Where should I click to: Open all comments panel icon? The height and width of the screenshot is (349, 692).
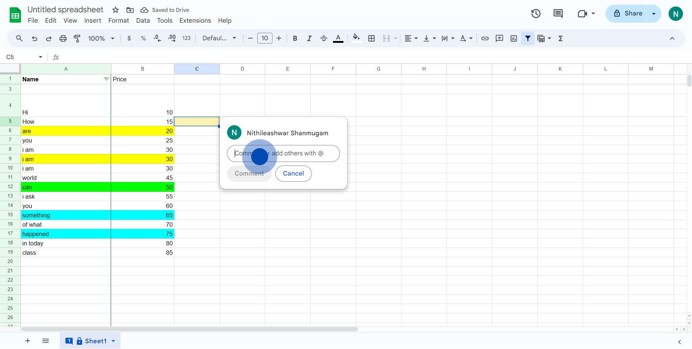(558, 14)
